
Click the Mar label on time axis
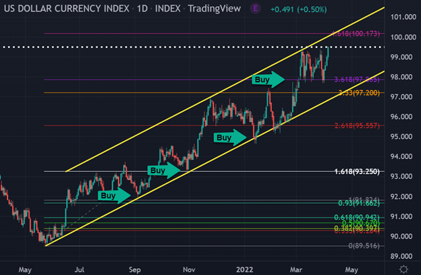pos(296,270)
